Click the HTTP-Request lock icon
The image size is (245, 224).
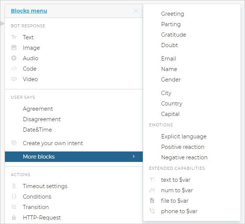click(14, 218)
